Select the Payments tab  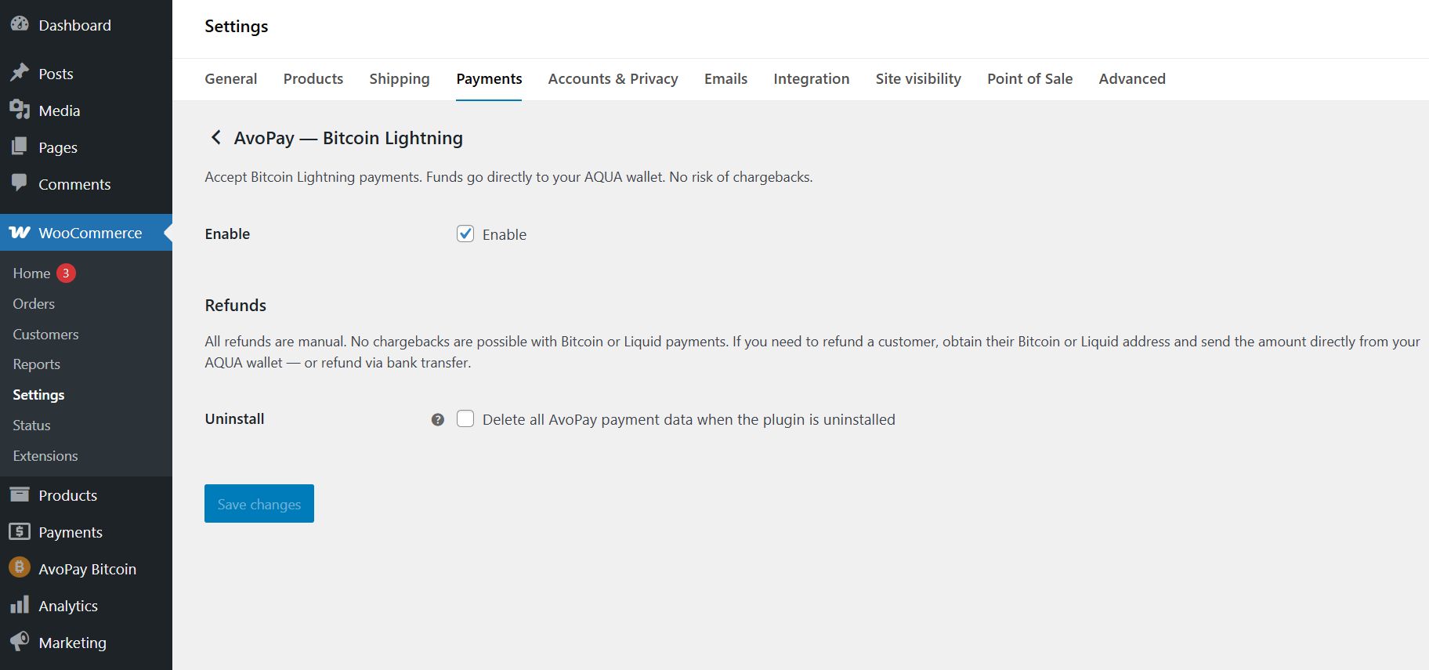pos(489,79)
